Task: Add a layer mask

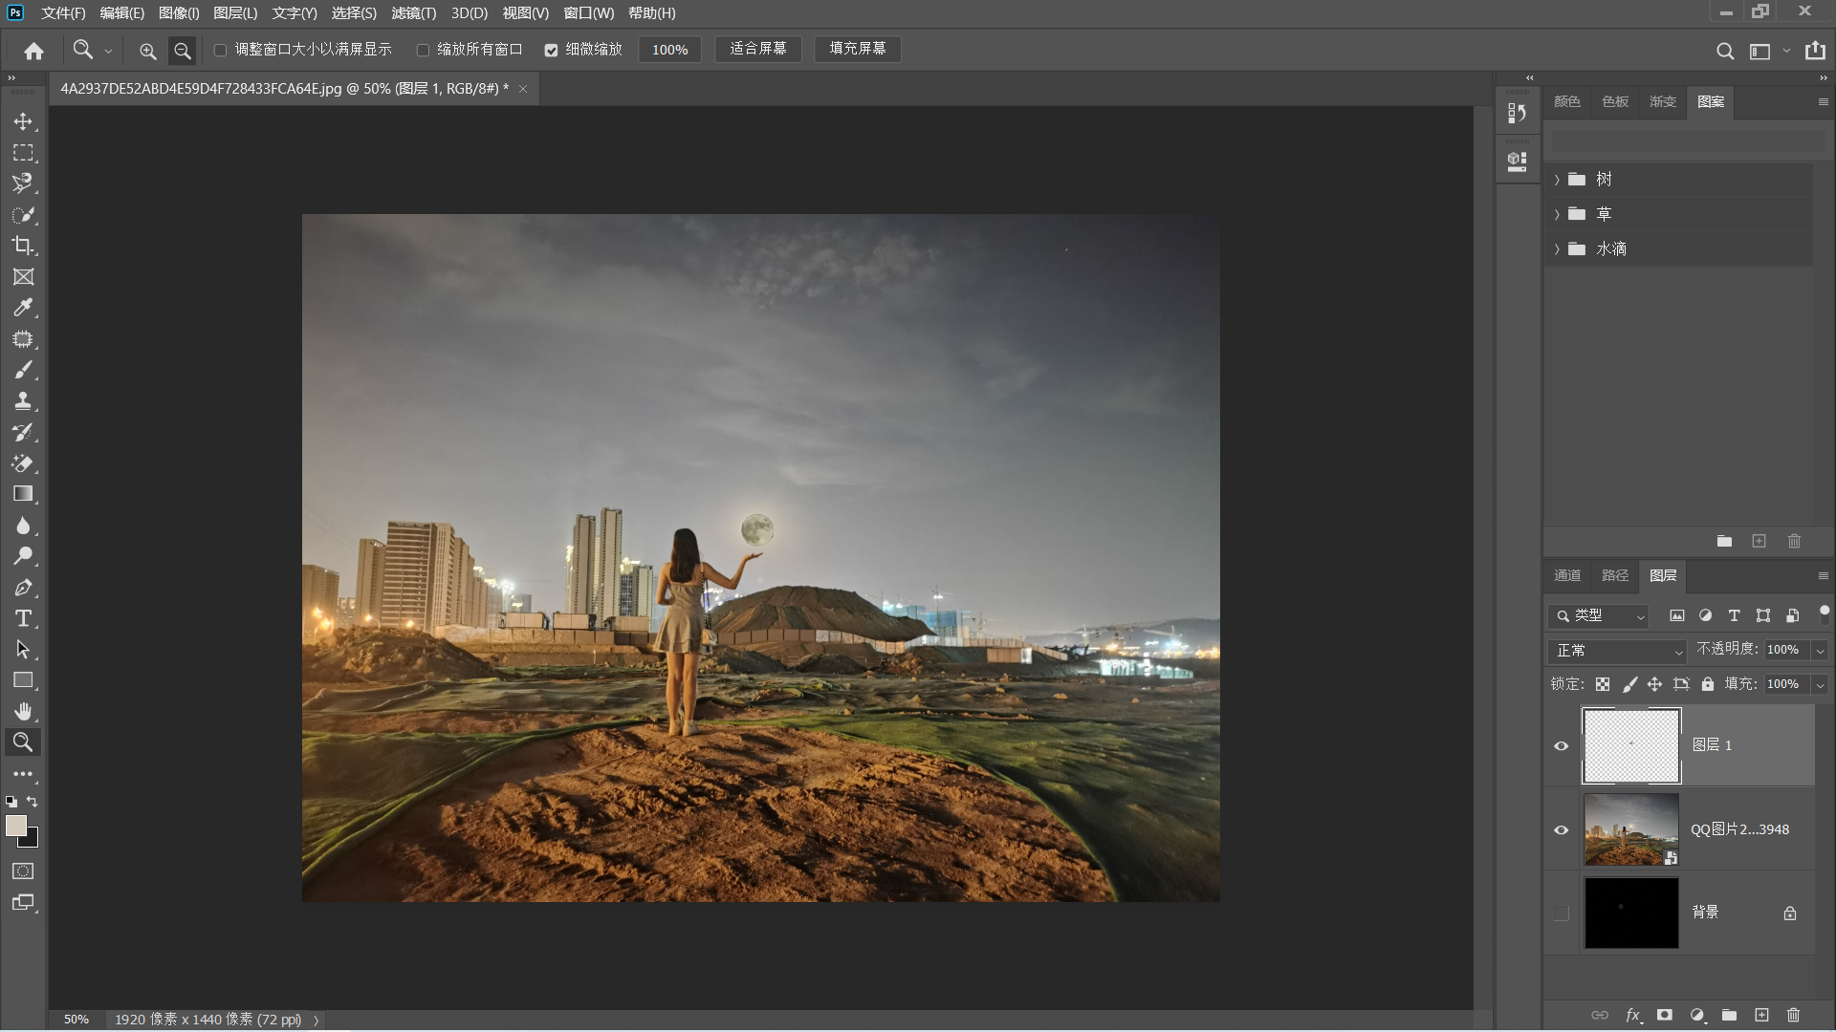Action: 1665,1015
